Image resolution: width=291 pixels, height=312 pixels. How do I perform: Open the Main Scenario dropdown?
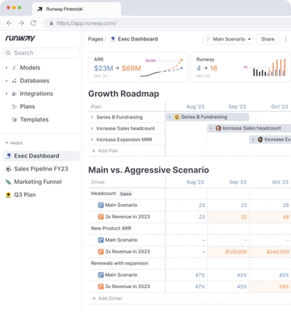(228, 39)
